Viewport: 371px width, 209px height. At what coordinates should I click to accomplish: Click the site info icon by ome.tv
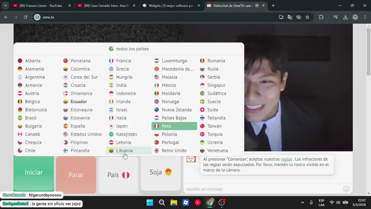[x=37, y=17]
